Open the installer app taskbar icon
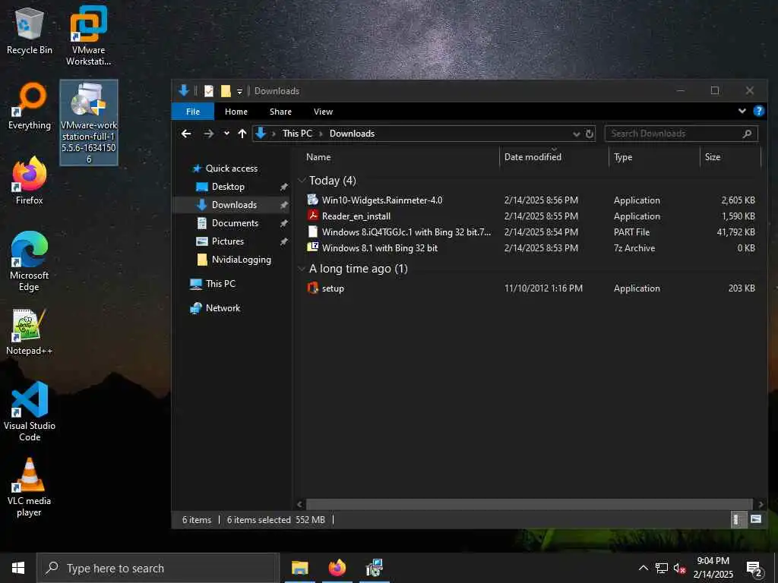Viewport: 778px width, 583px height. pyautogui.click(x=374, y=568)
